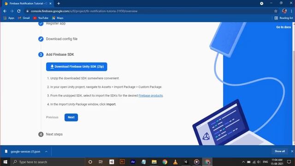Open File Explorer from taskbar
The image size is (295, 166).
[154, 162]
